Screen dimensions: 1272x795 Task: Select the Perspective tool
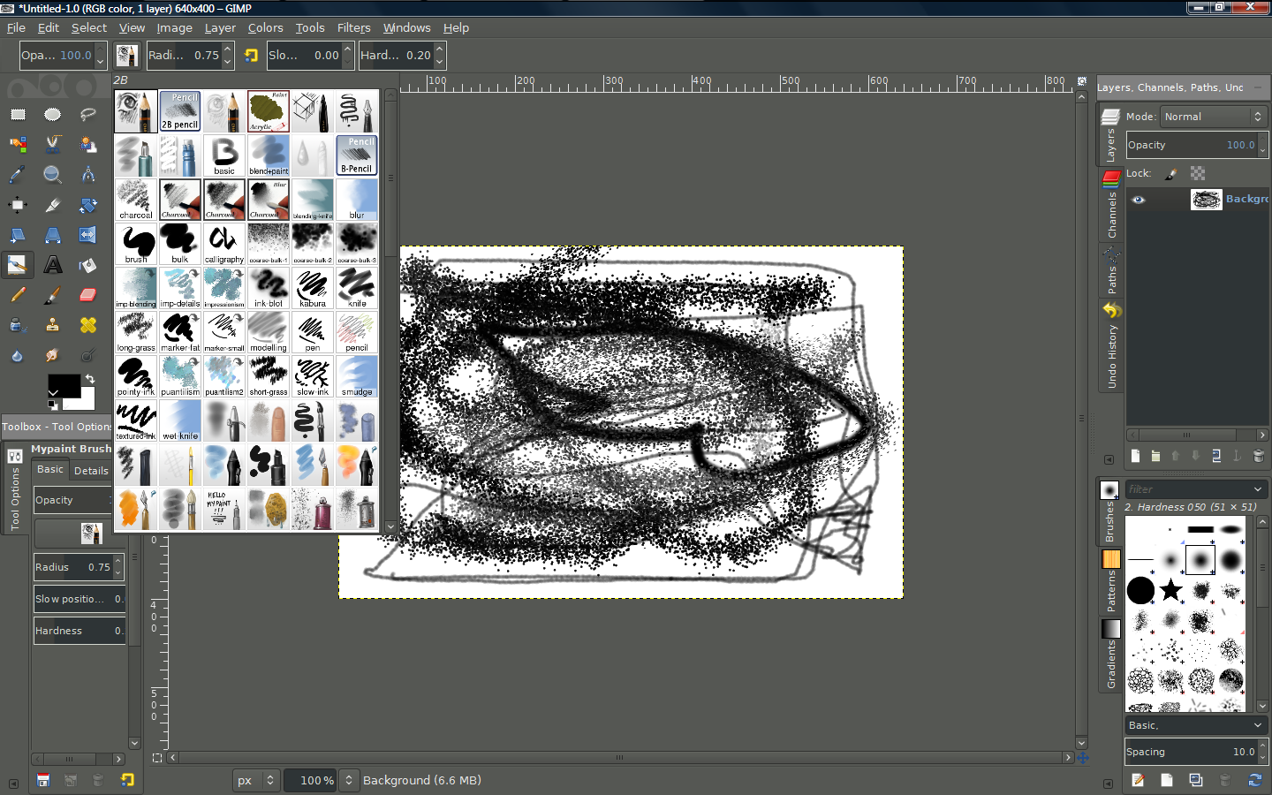[x=53, y=235]
